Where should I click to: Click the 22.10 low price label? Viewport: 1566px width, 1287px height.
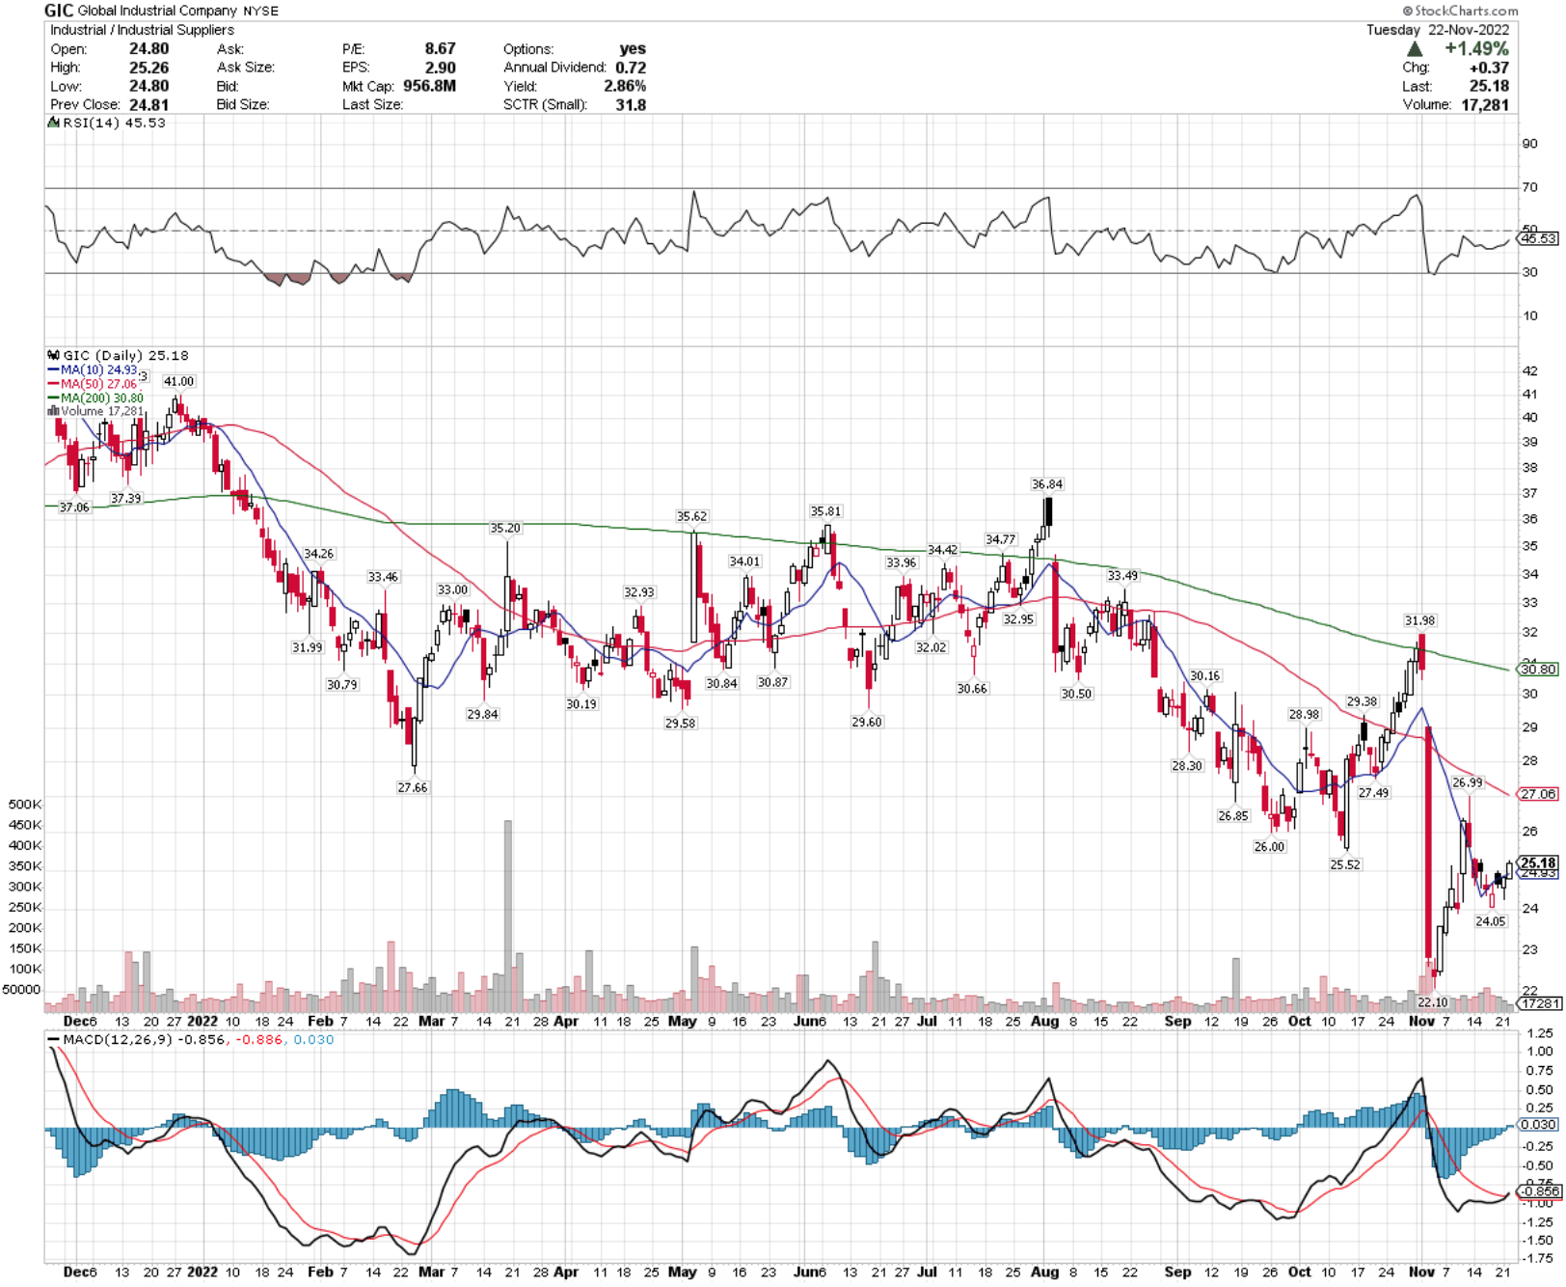[1433, 1002]
